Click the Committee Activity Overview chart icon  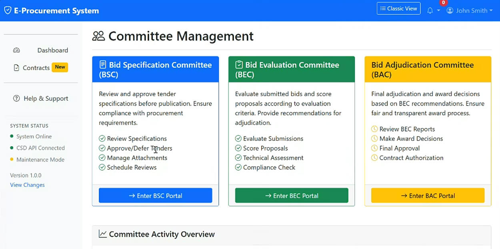click(x=103, y=234)
